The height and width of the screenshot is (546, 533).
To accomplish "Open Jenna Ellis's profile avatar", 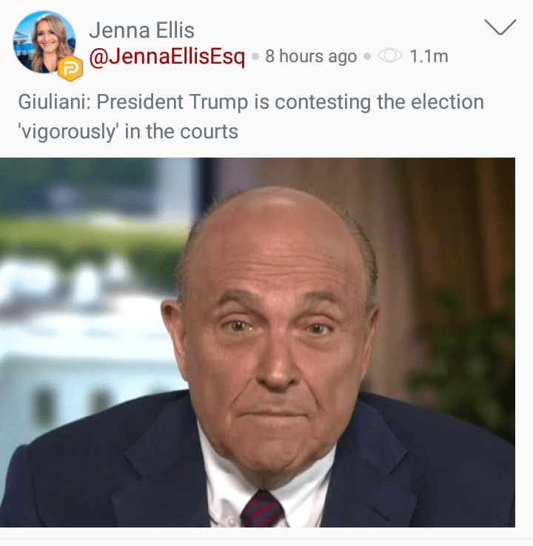I will coord(44,41).
